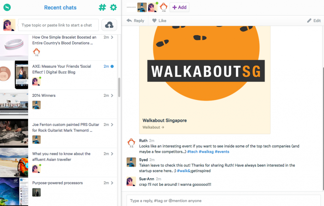324x206 pixels.
Task: Expand the 2014 Winners chat chevron
Action: pyautogui.click(x=112, y=96)
